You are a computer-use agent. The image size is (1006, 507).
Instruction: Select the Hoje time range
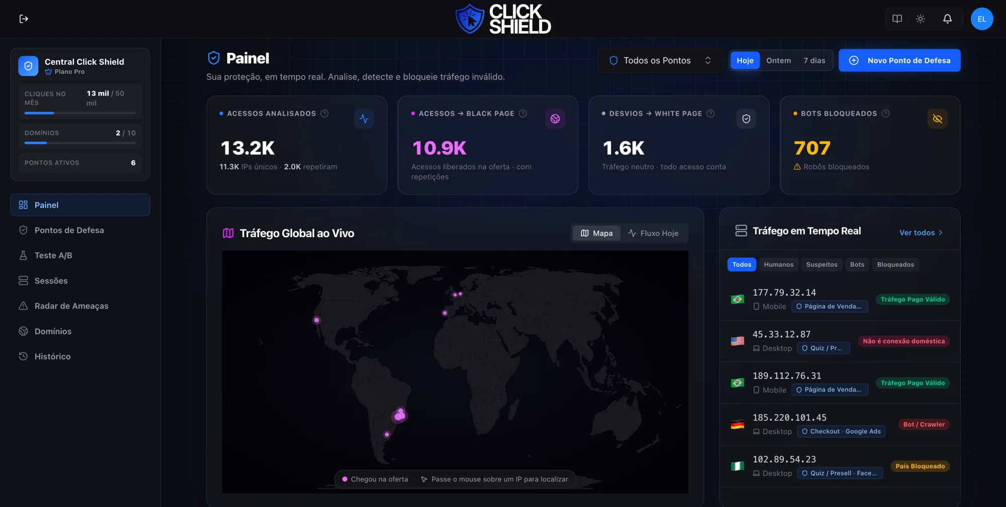[x=745, y=60]
